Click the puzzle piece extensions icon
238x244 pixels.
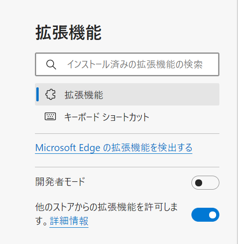[50, 94]
